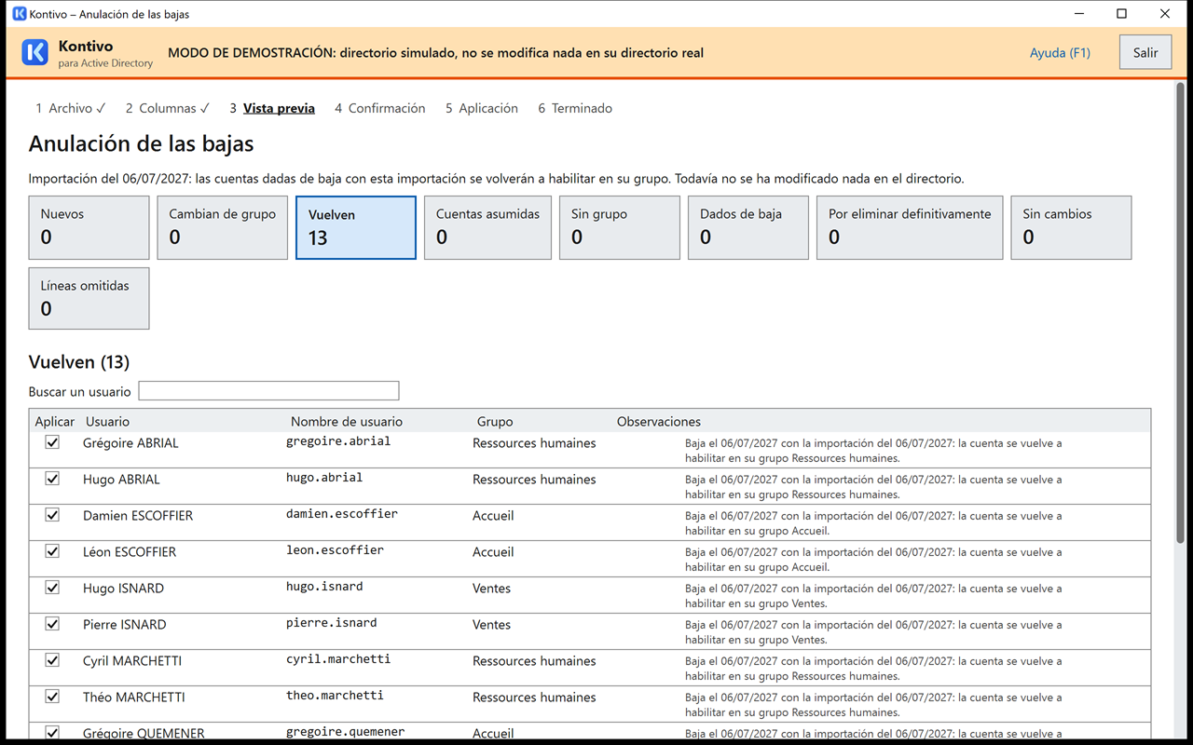Select the Líneas omitidas card
Screen dimensions: 1193x745
89,298
